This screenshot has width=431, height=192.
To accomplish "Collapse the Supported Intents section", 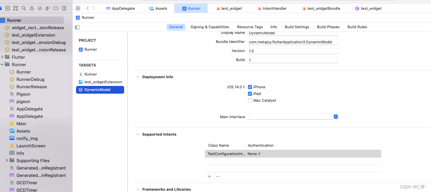I will tap(138, 134).
